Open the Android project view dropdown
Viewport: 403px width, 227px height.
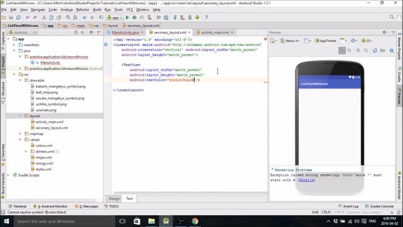click(23, 32)
